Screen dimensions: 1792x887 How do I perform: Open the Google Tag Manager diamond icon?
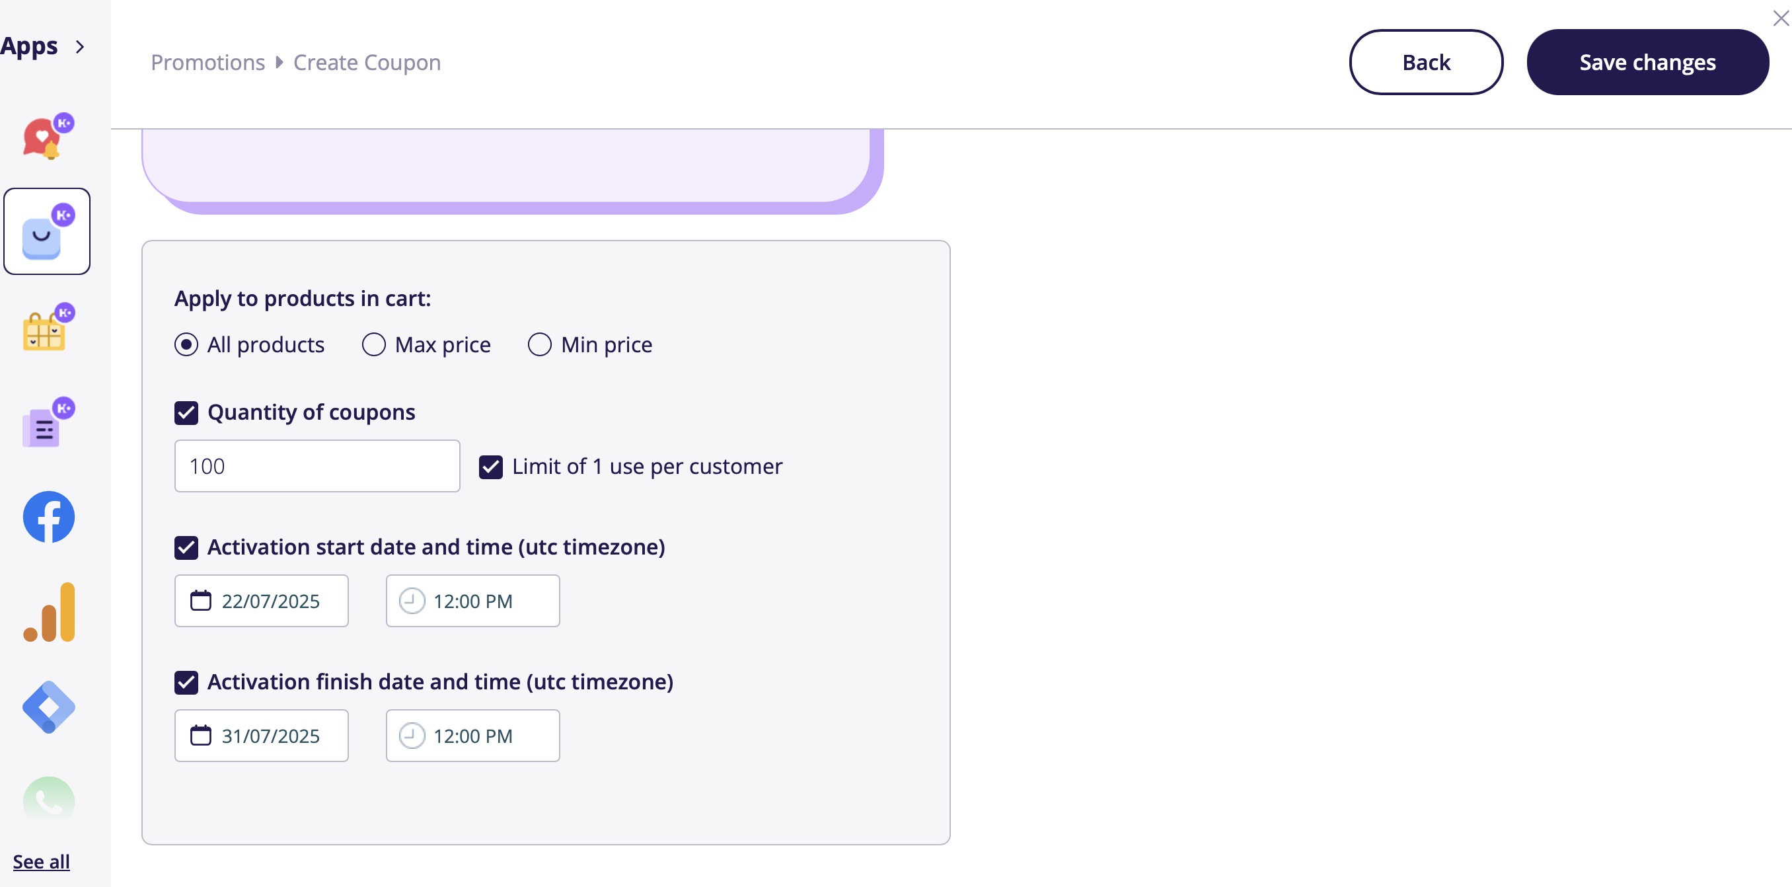pos(49,707)
